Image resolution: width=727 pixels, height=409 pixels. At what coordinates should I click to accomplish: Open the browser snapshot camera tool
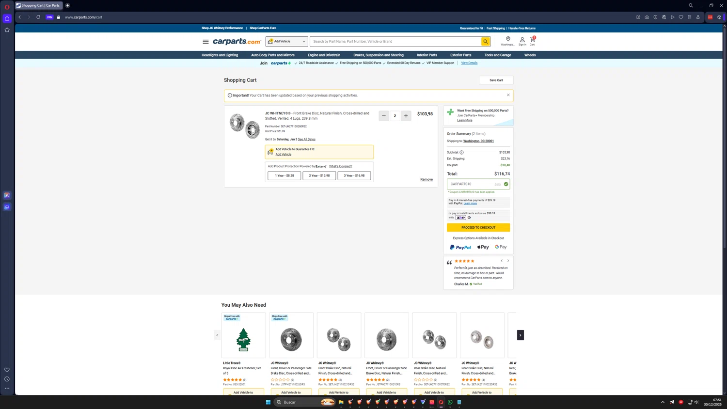coord(647,17)
